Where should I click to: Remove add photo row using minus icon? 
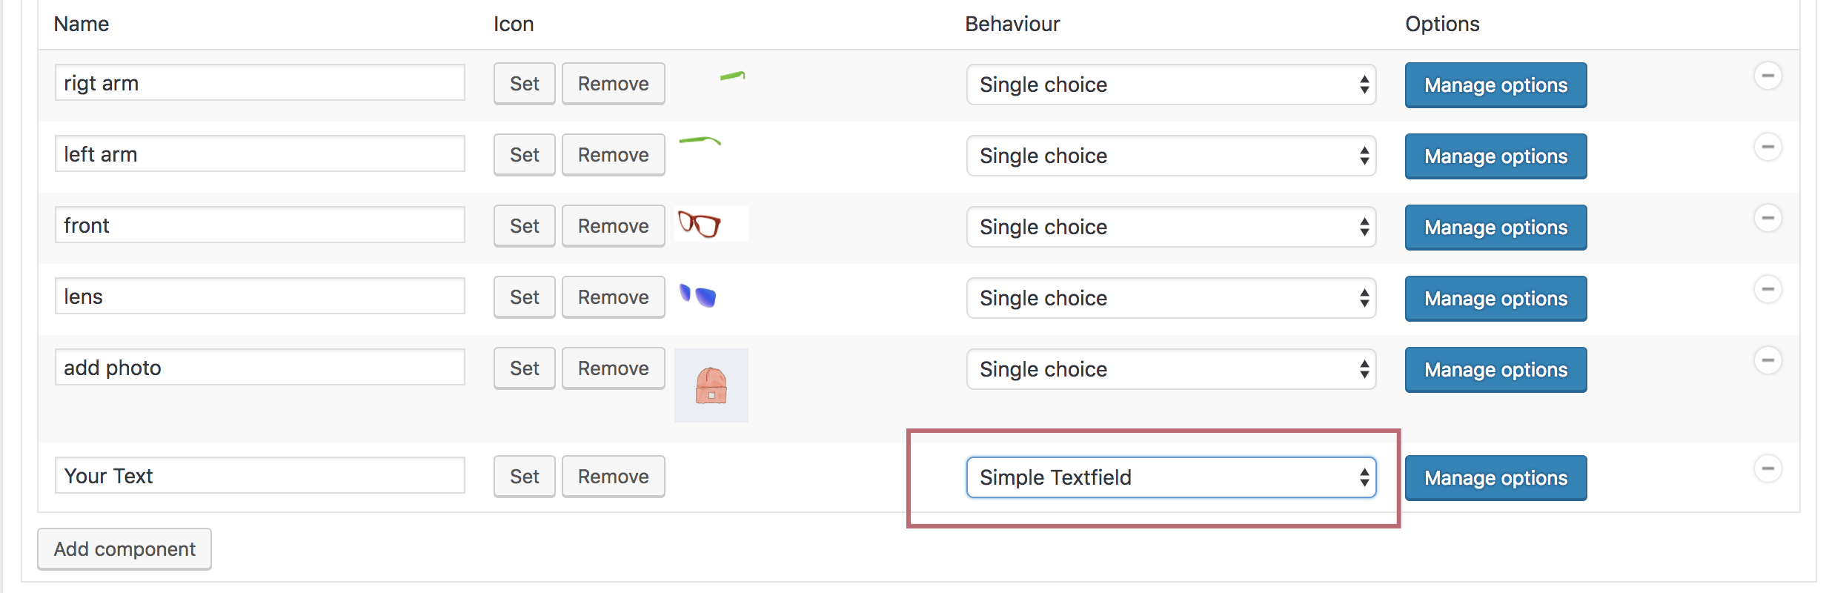click(1767, 360)
